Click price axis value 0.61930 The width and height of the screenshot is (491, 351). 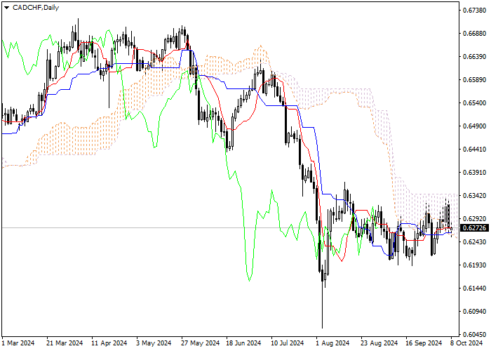pos(475,265)
